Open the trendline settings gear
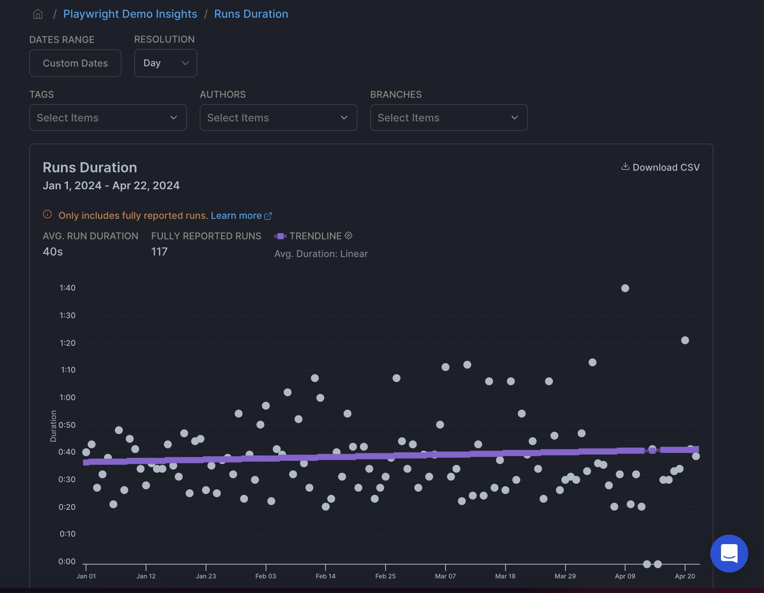This screenshot has height=593, width=764. (x=348, y=235)
